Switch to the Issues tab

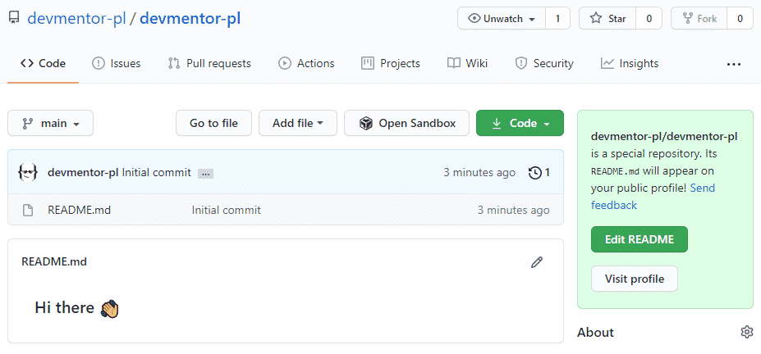click(x=117, y=63)
